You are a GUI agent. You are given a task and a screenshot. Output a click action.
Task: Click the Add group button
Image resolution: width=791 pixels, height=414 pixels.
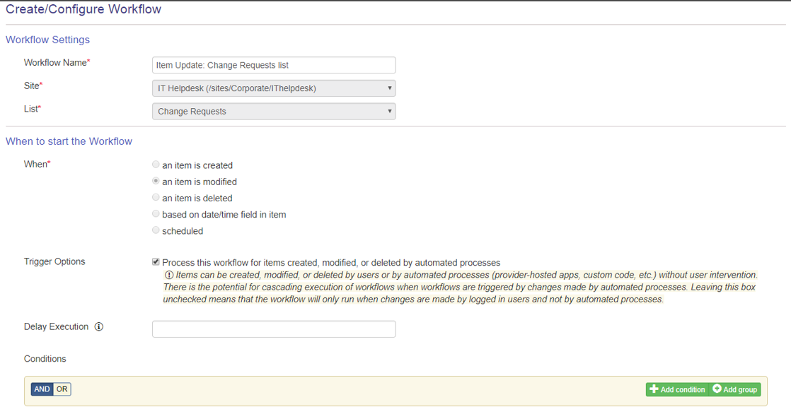click(735, 389)
